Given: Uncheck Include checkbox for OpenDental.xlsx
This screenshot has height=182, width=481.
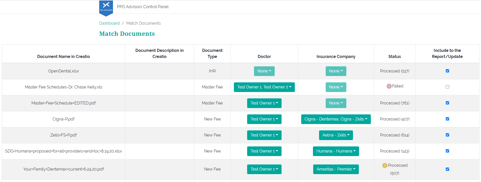Looking at the screenshot, I should [x=447, y=71].
